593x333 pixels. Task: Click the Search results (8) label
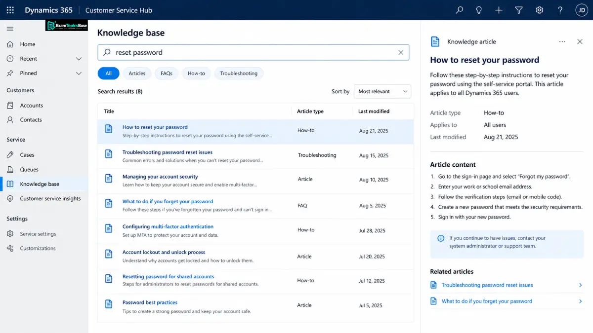point(120,91)
